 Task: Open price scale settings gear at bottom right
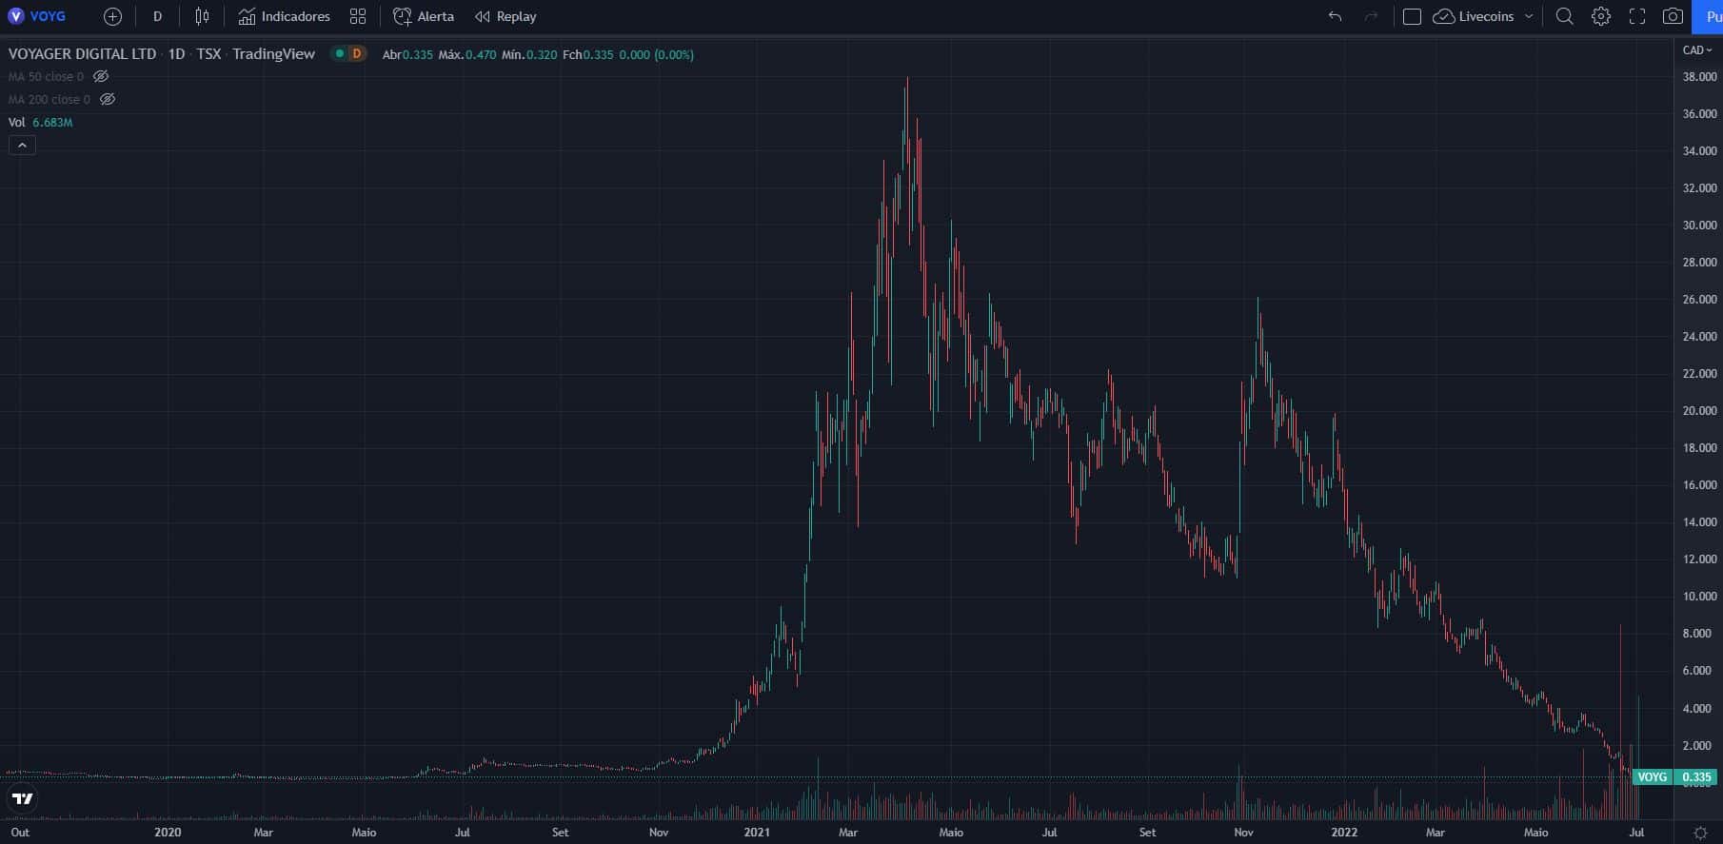(1700, 833)
